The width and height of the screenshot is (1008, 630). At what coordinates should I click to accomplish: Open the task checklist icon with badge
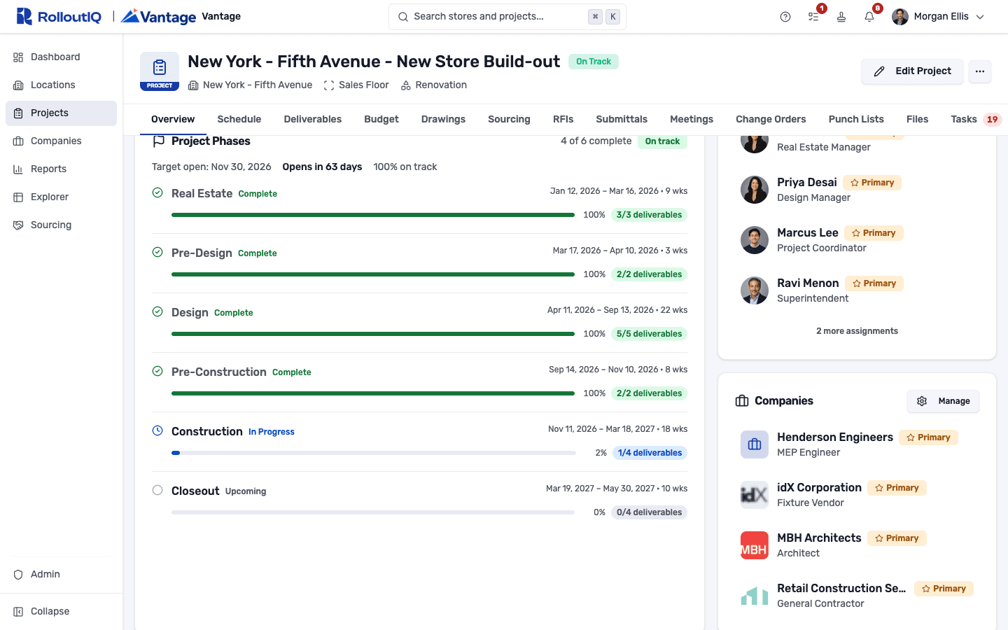click(813, 17)
